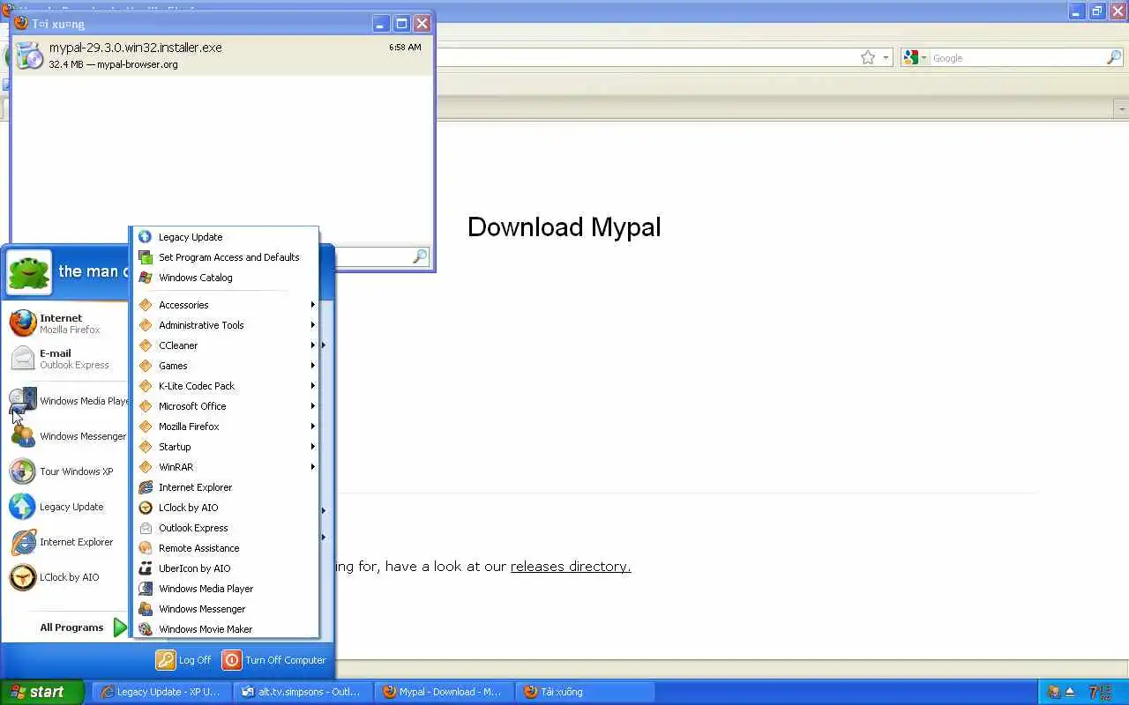Click the Tour Windows XP icon

(x=23, y=471)
